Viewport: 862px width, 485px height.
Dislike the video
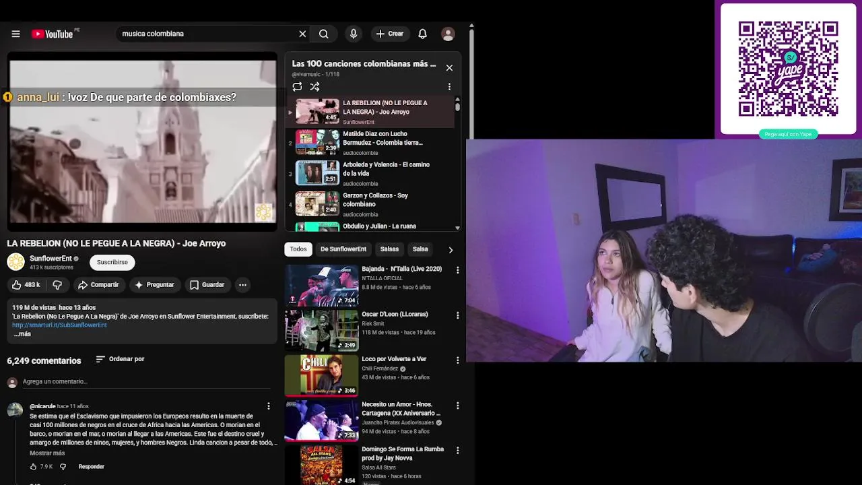coord(57,285)
